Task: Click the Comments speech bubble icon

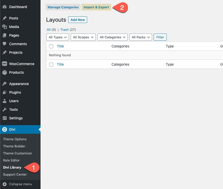Action: [x=5, y=44]
